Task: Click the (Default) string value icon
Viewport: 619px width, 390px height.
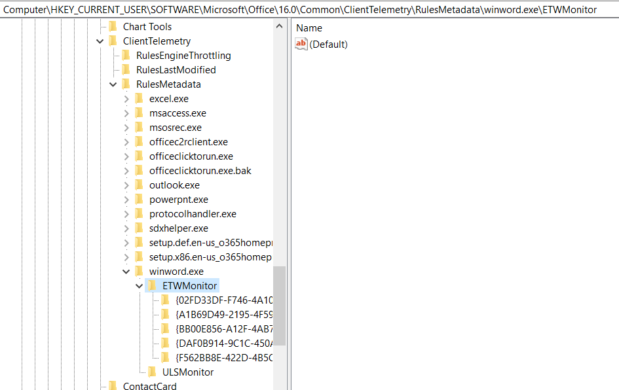Action: click(x=301, y=44)
